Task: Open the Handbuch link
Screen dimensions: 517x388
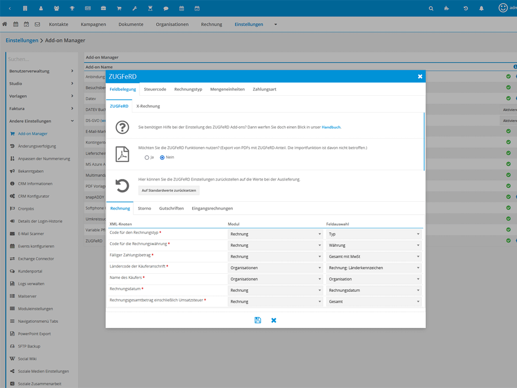Action: 331,127
